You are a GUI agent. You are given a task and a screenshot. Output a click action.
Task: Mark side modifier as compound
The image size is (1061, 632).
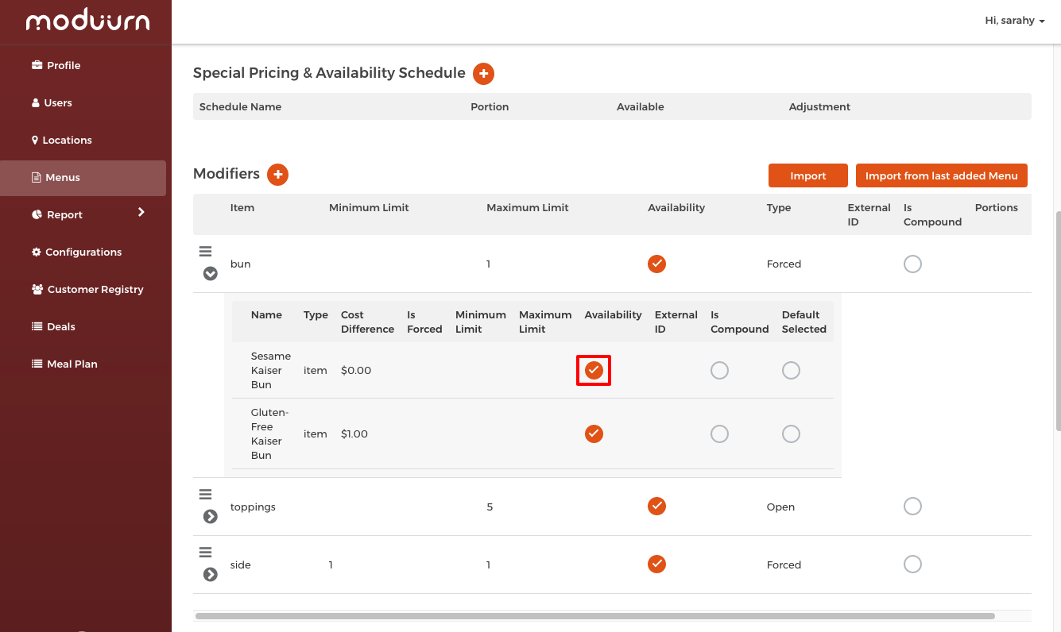912,564
